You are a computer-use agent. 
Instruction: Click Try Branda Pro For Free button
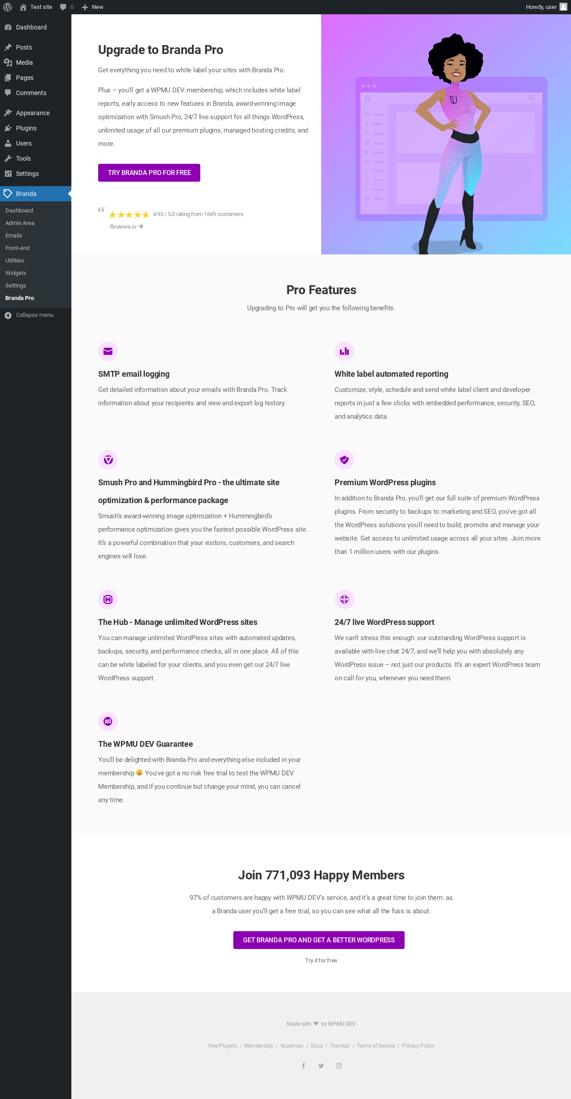click(x=149, y=173)
